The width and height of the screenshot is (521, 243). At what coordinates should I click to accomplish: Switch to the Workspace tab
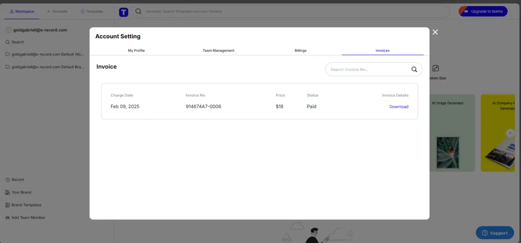coord(22,11)
